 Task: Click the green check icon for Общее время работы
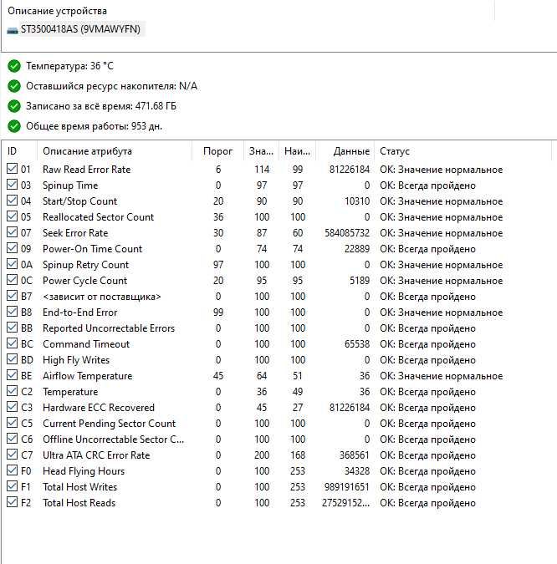(14, 126)
